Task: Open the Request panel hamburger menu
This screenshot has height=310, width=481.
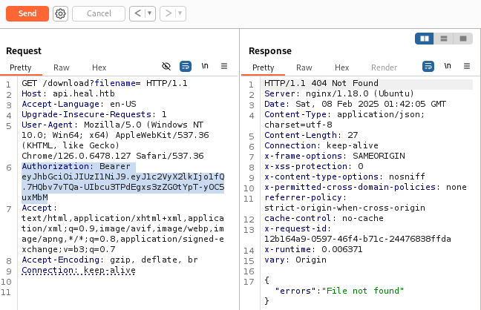Action: (x=224, y=67)
